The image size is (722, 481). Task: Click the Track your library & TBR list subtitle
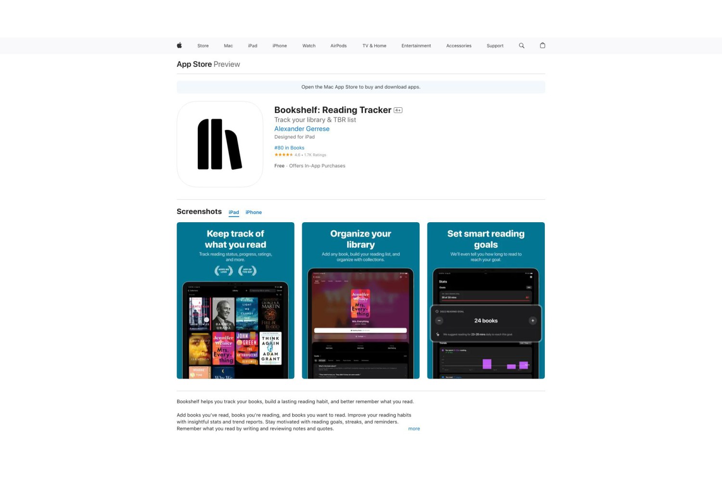pyautogui.click(x=315, y=120)
